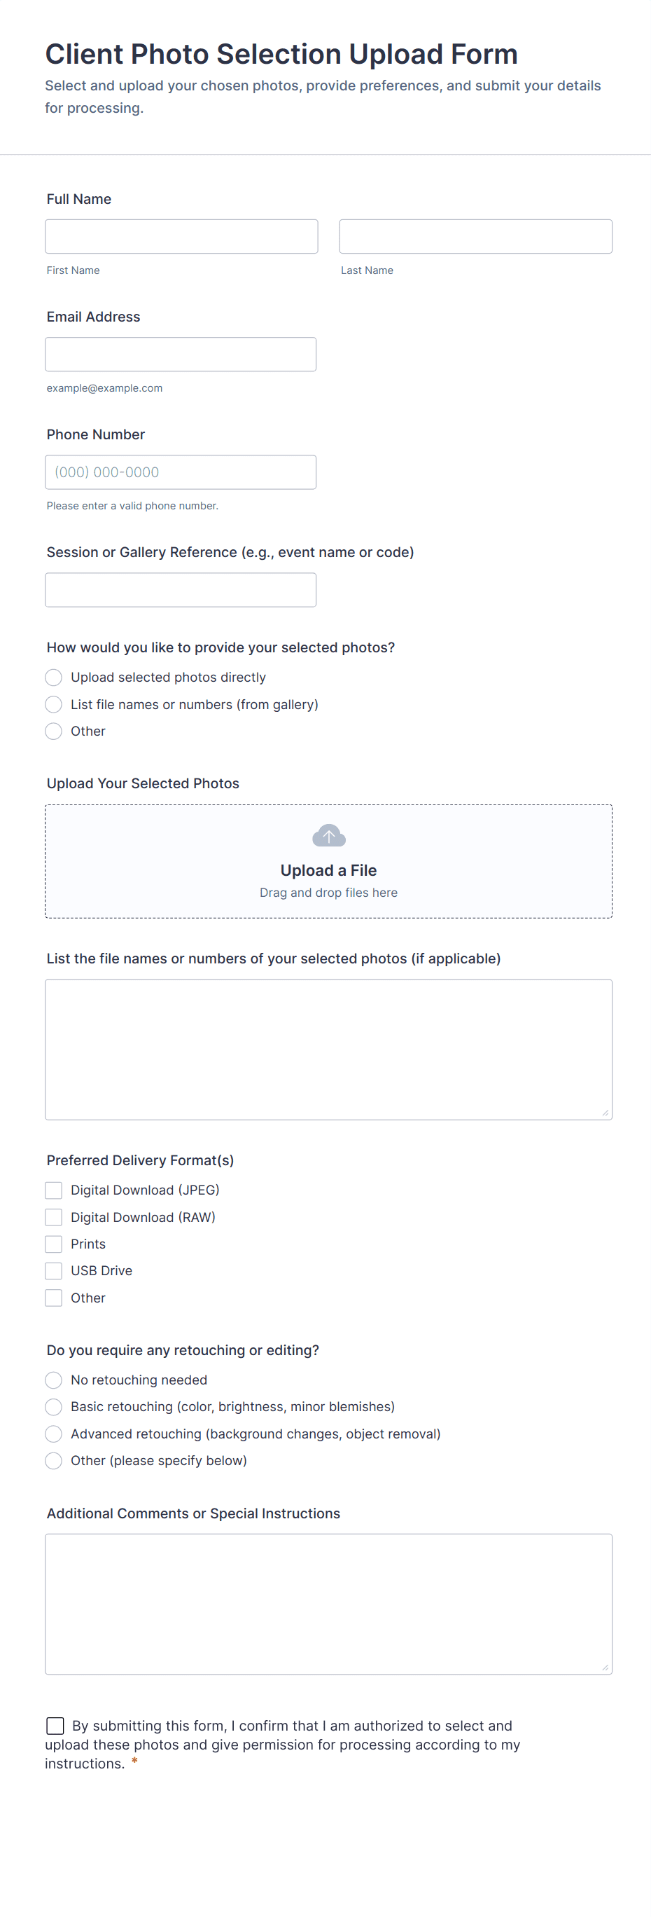651x1917 pixels.
Task: Focus the Email Address field
Action: (181, 355)
